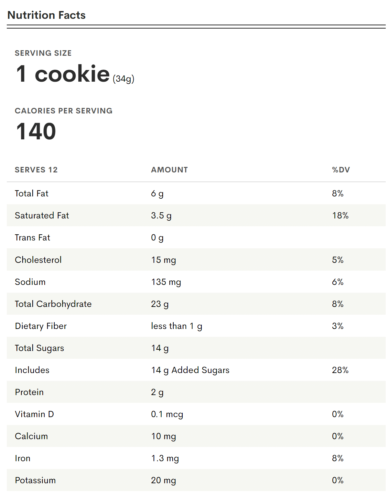388x503 pixels.
Task: Click the Total Sugars 14 g amount
Action: click(160, 348)
